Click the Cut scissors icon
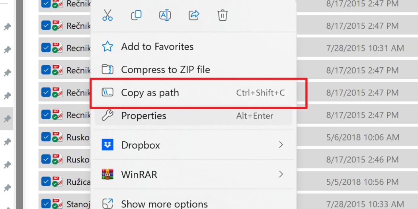Screen dimensions: 418x209 pos(107,15)
